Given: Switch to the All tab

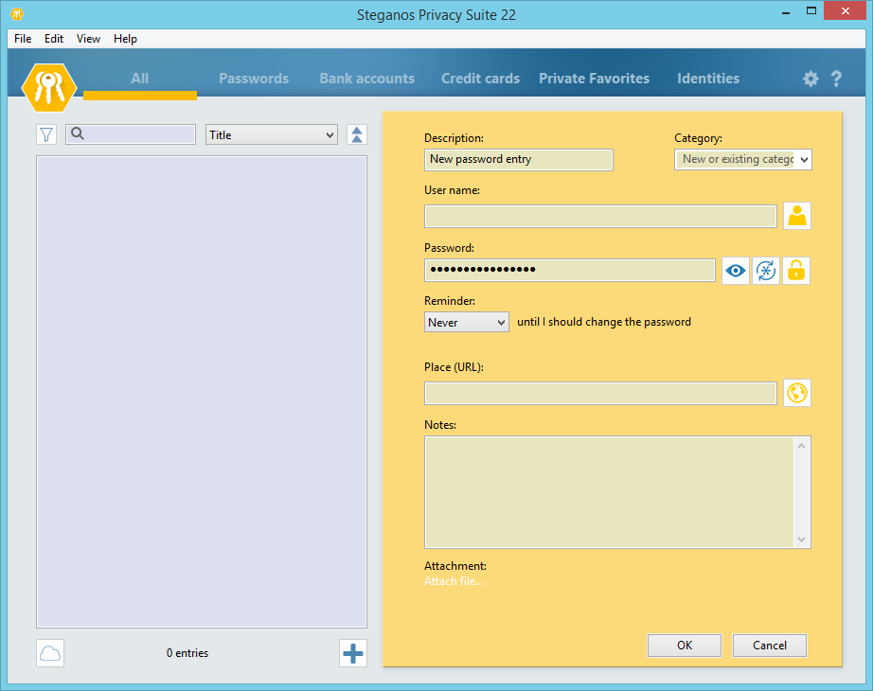Looking at the screenshot, I should 140,79.
